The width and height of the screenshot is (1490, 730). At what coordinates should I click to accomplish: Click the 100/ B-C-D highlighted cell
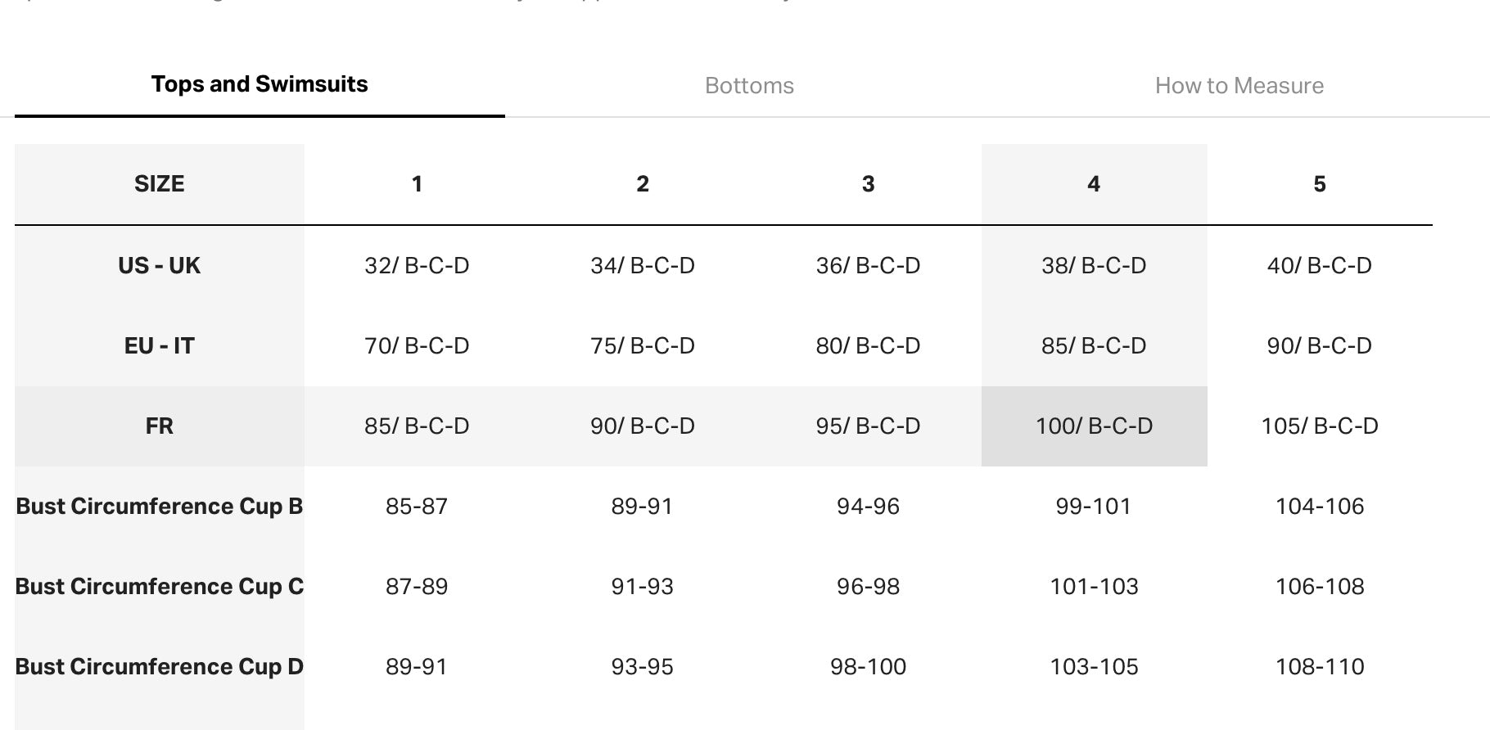(x=1094, y=426)
